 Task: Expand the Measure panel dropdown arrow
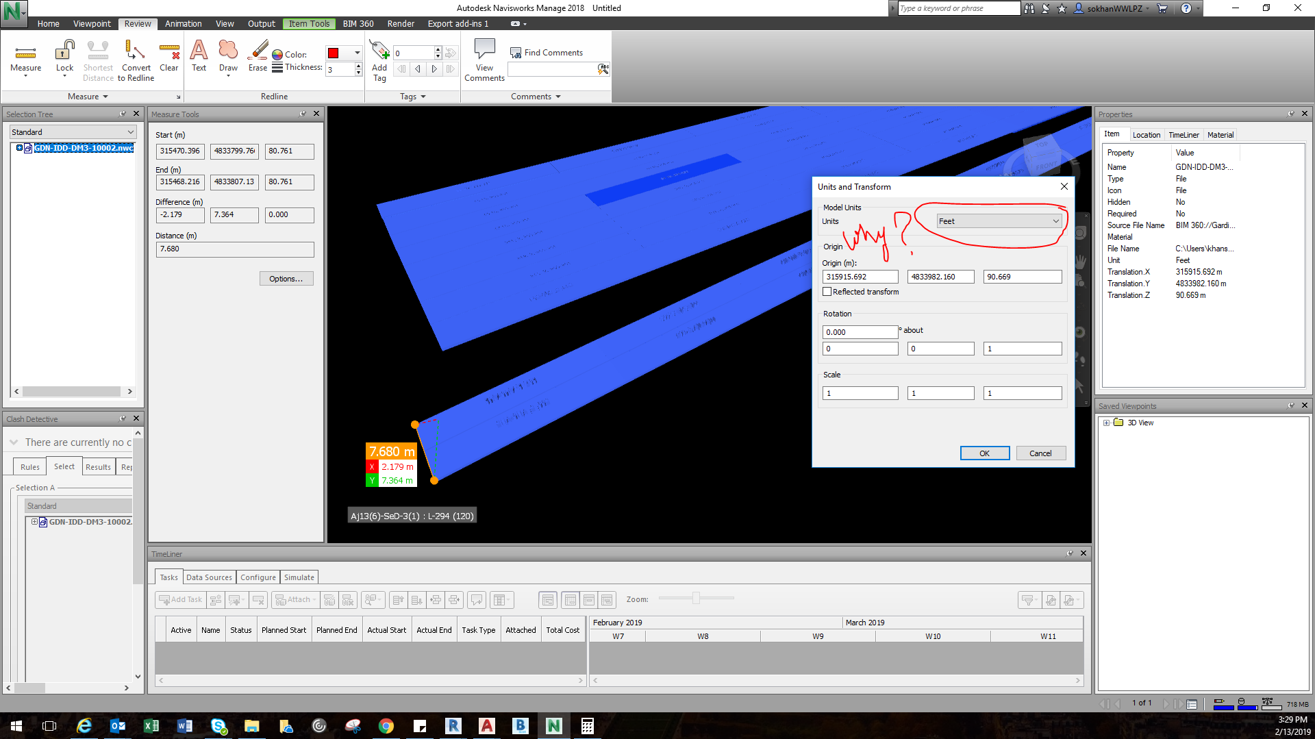[x=105, y=97]
